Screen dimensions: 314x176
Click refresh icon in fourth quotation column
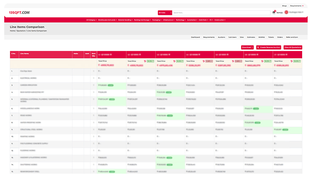203,61
